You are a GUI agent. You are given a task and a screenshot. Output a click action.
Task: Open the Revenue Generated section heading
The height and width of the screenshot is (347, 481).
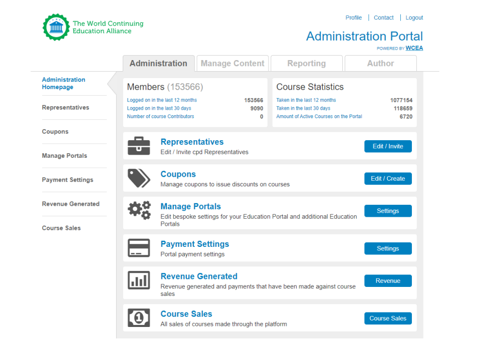point(199,276)
